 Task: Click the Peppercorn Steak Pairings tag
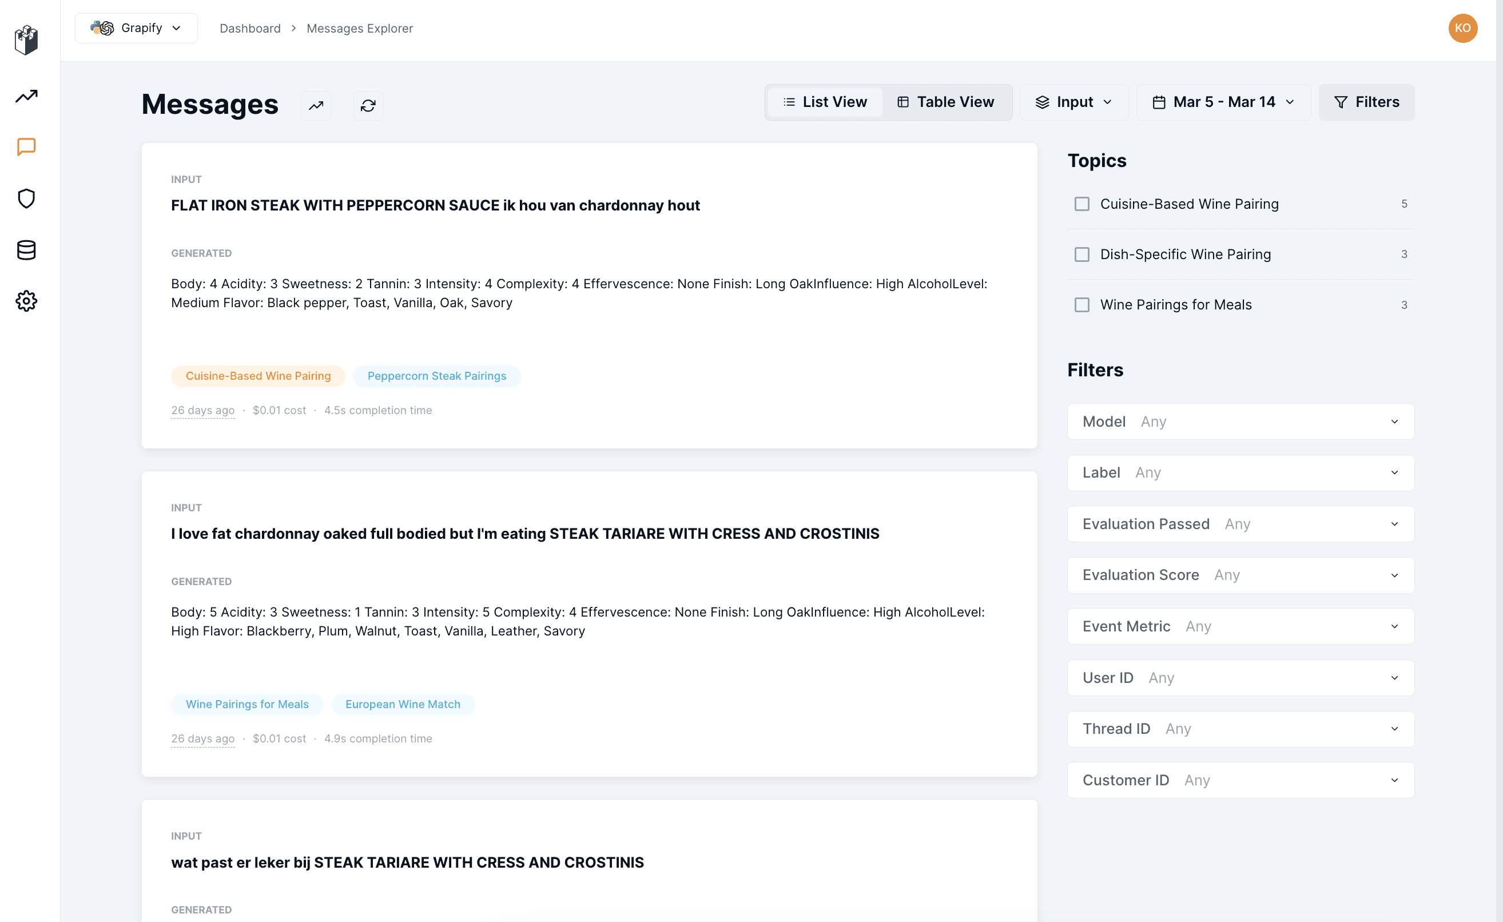pos(437,376)
